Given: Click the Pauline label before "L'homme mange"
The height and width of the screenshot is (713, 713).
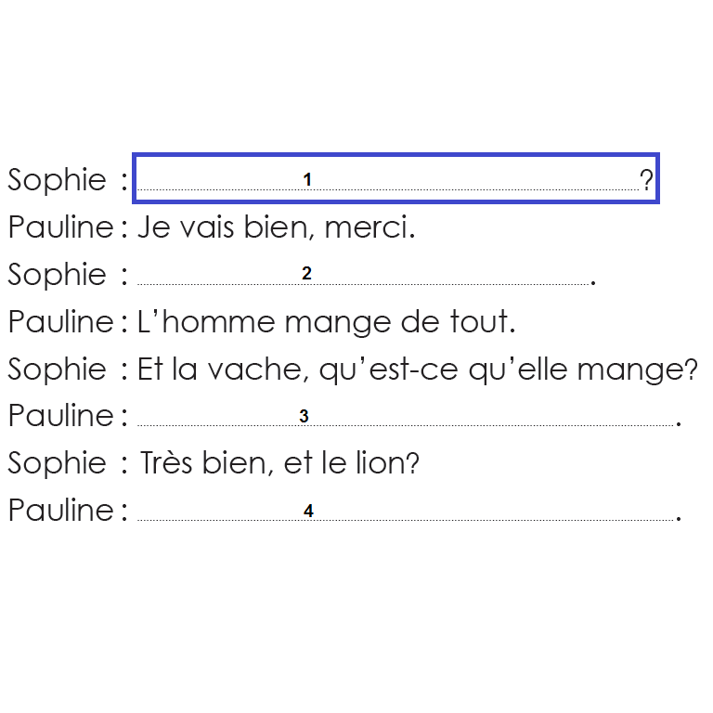Looking at the screenshot, I should click(x=60, y=322).
